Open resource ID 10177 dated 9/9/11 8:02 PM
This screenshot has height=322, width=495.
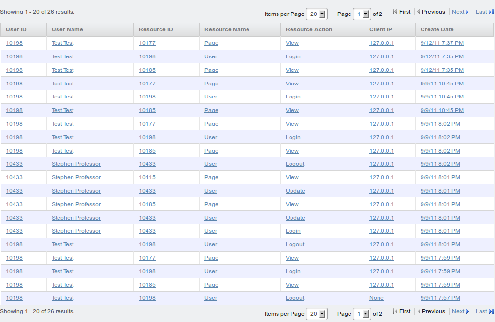pos(147,124)
